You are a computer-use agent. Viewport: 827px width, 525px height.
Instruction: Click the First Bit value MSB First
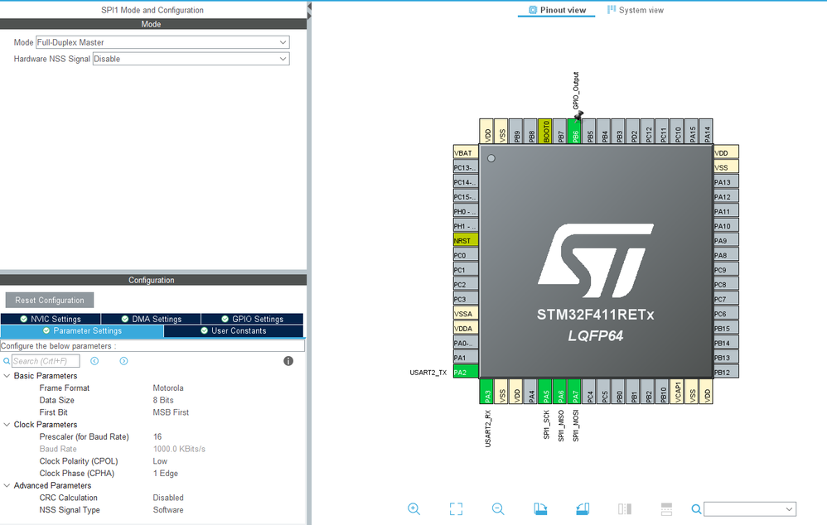171,412
